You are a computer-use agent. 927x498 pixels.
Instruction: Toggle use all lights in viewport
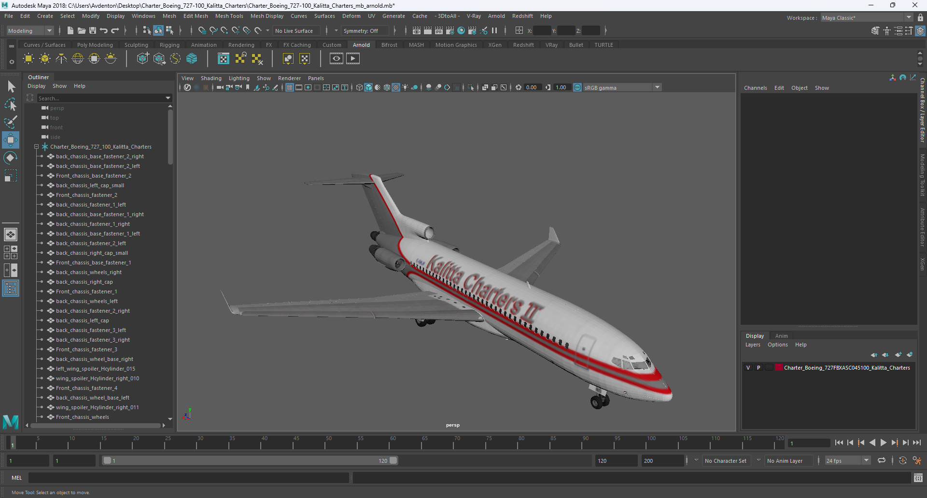click(x=405, y=87)
